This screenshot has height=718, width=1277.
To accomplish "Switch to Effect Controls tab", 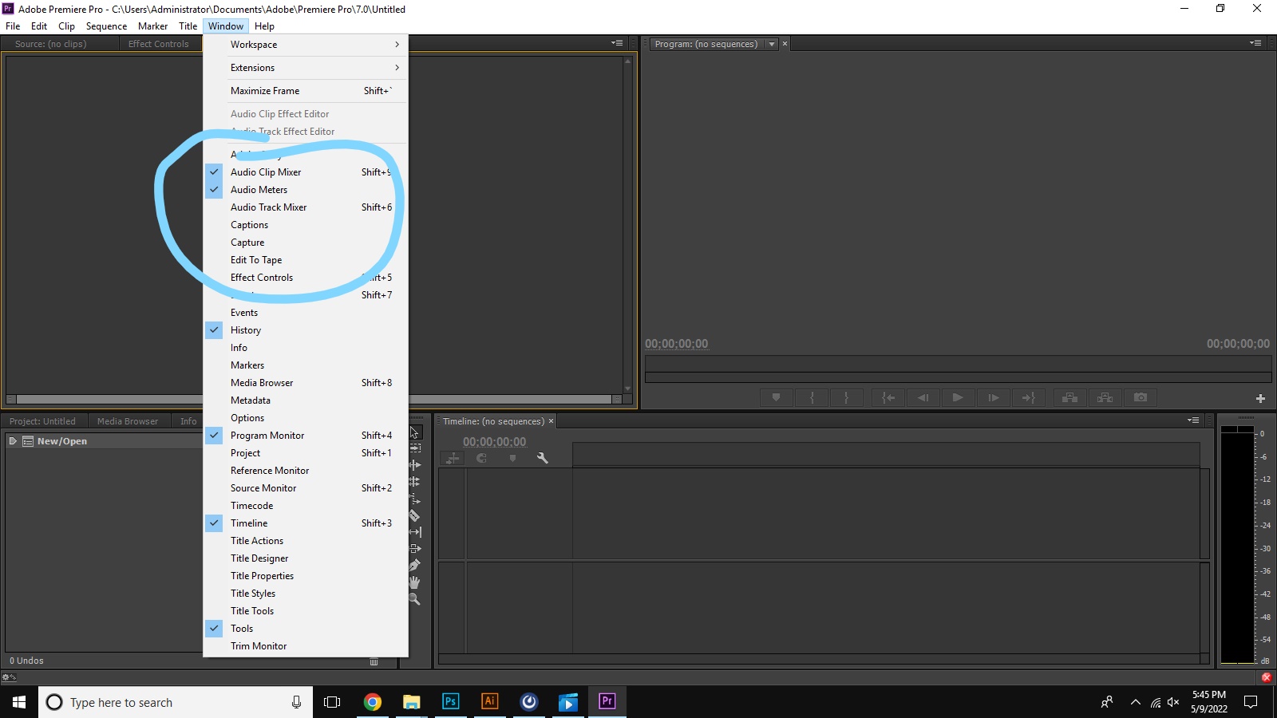I will pos(158,44).
